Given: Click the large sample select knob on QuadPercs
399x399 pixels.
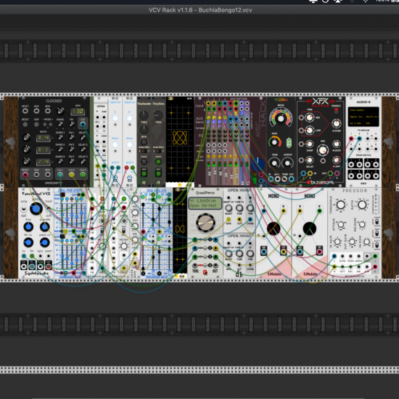Looking at the screenshot, I should (x=205, y=223).
